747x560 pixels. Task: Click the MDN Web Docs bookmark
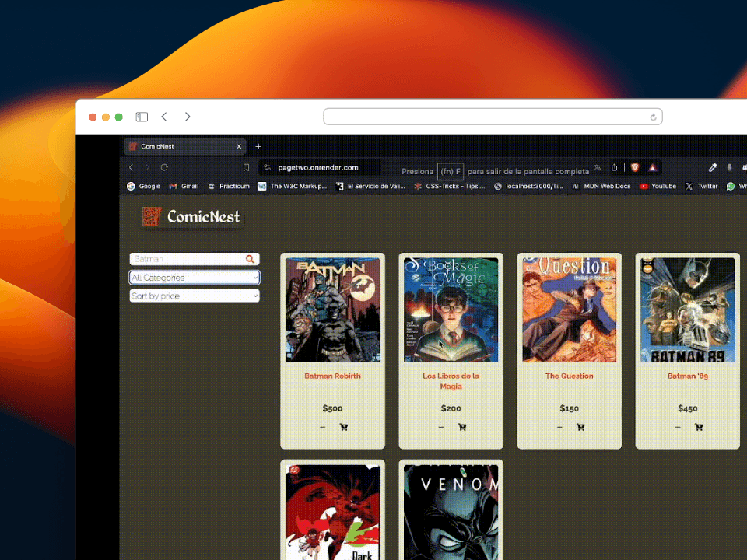pyautogui.click(x=602, y=187)
